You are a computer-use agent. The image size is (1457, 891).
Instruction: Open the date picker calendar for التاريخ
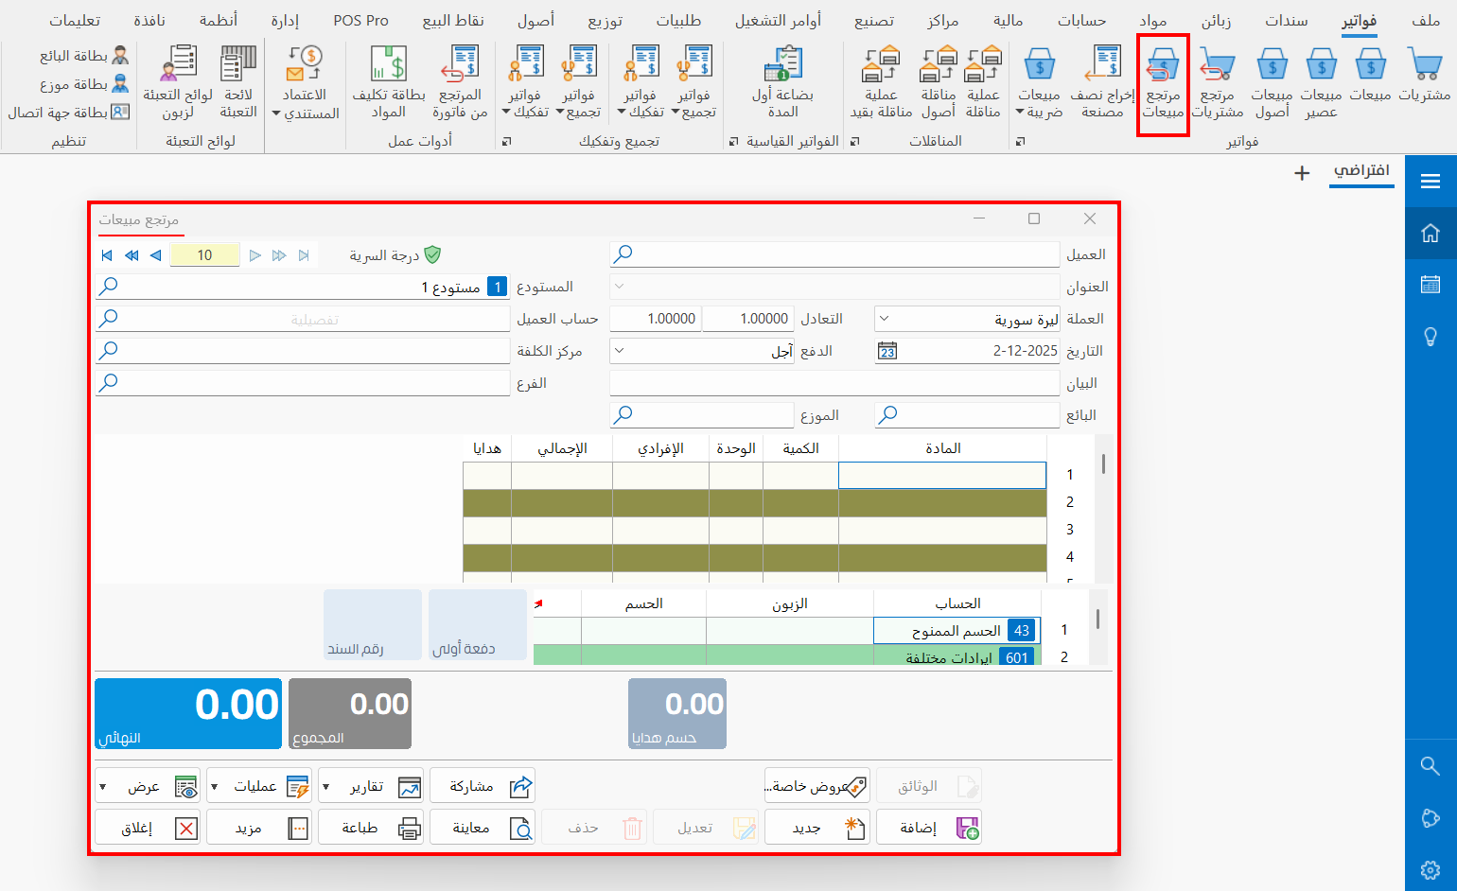click(x=886, y=351)
